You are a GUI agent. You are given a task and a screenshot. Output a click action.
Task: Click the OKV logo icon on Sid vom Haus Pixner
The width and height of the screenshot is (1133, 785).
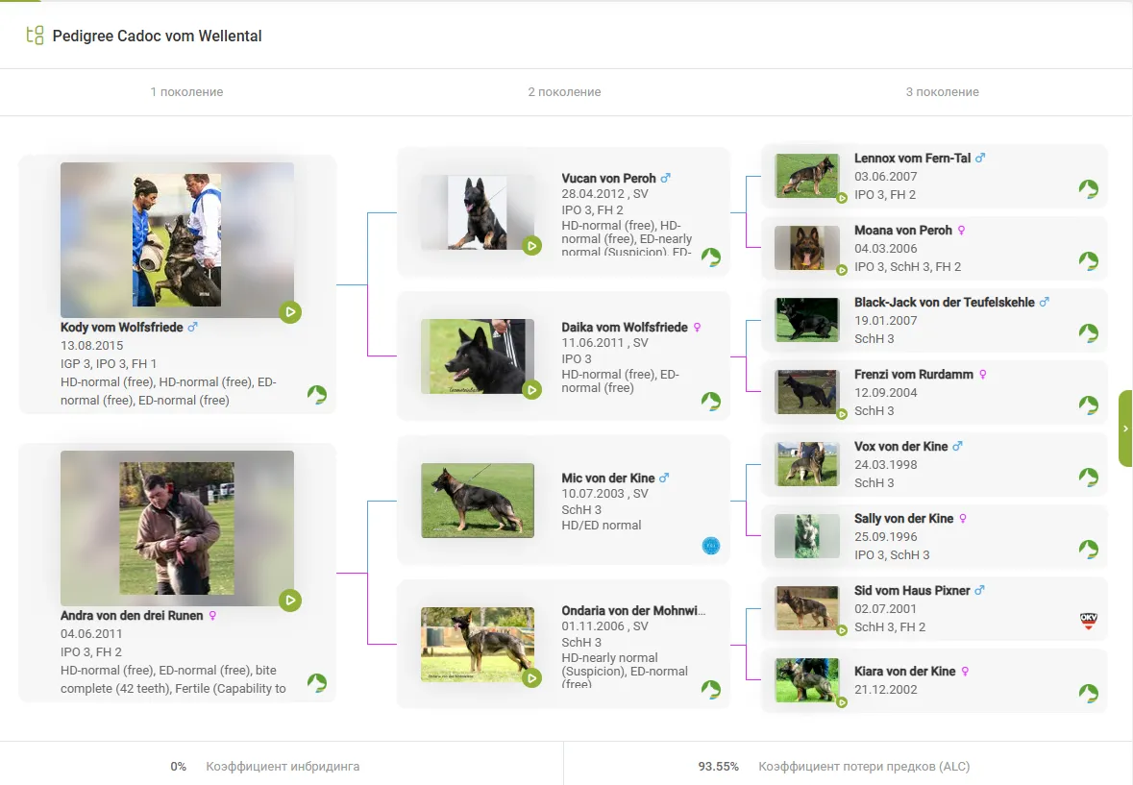tap(1089, 621)
